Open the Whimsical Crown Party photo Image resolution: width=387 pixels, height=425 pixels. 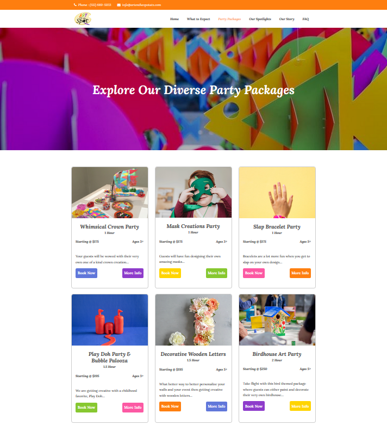pos(110,193)
